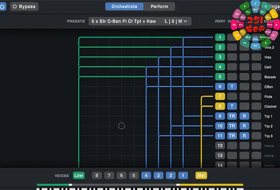Click voice 4 button
Image resolution: width=280 pixels, height=190 pixels.
146,175
